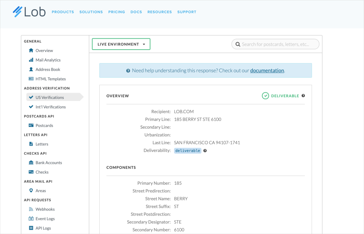Select street name value BERRY
The image size is (364, 234).
click(x=181, y=199)
